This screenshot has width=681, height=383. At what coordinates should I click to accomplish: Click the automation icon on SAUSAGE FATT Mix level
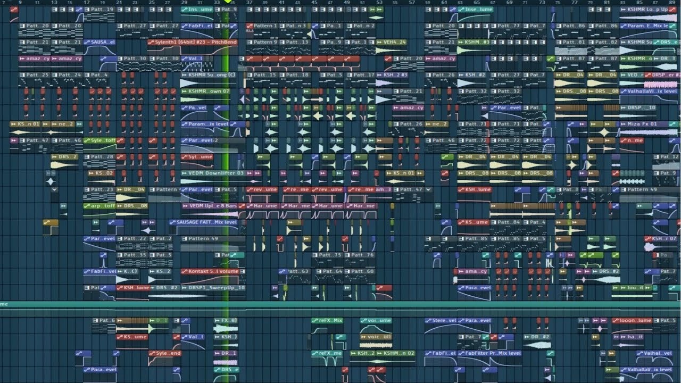click(x=173, y=222)
